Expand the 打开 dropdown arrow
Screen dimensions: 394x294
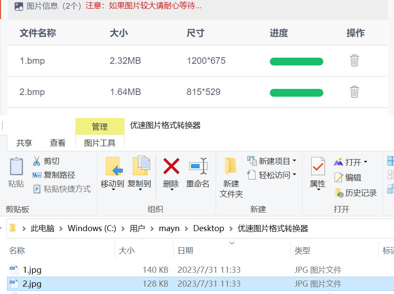pos(365,162)
